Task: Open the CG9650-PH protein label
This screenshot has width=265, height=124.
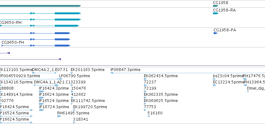Action: pyautogui.click(x=13, y=42)
